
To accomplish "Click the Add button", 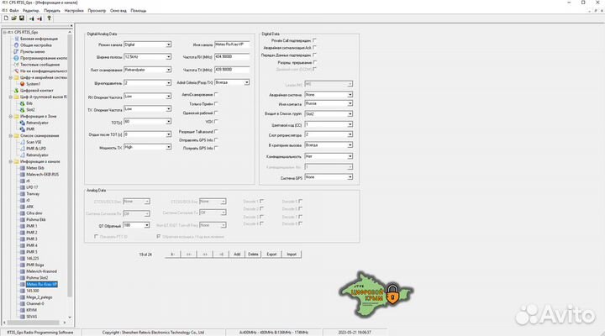I will pos(237,253).
